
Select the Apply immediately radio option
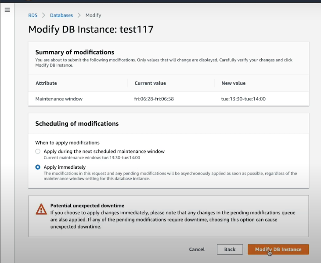pos(38,167)
